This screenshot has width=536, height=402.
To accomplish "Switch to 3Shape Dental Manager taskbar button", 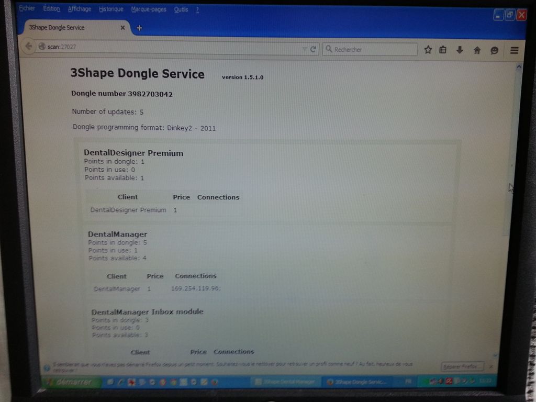I will (285, 382).
